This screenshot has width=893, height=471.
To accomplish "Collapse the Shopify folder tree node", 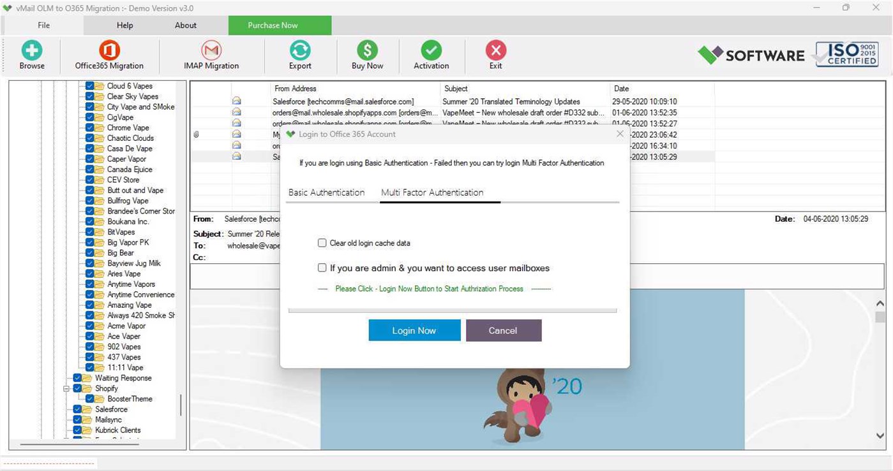I will [66, 388].
